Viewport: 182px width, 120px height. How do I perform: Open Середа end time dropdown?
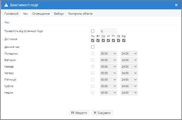129,67
